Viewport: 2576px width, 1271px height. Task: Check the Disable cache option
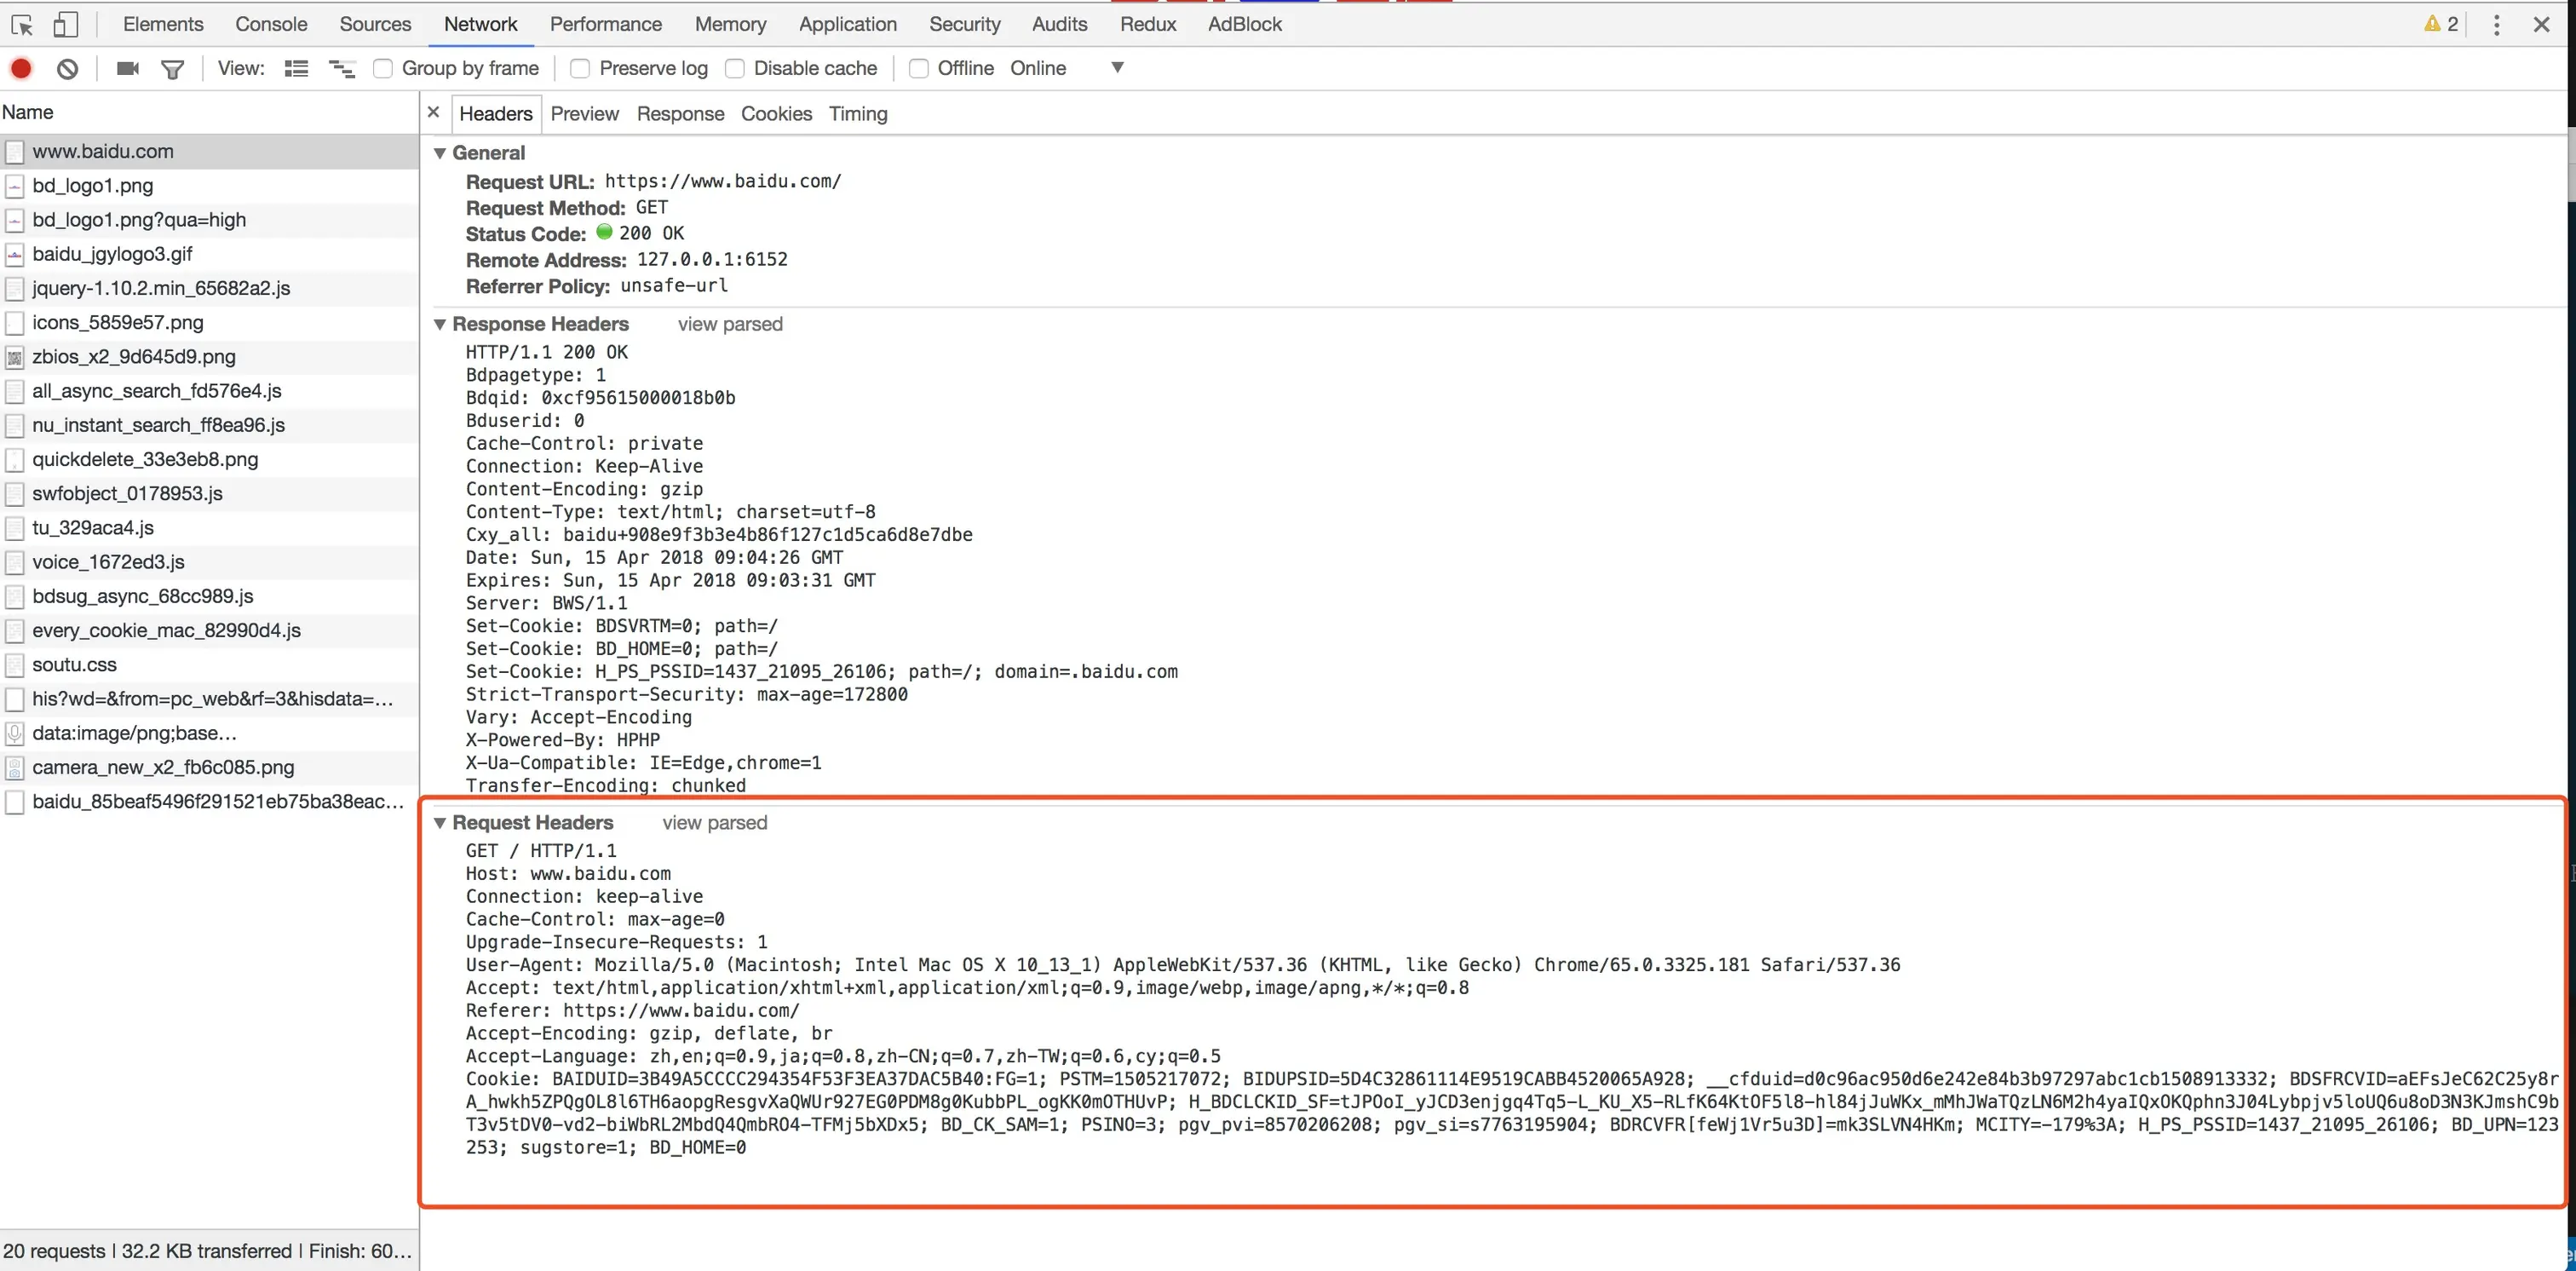pyautogui.click(x=734, y=68)
